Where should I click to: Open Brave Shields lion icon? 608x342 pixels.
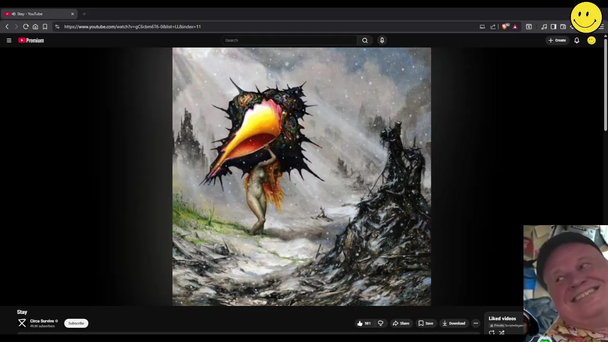pyautogui.click(x=505, y=27)
